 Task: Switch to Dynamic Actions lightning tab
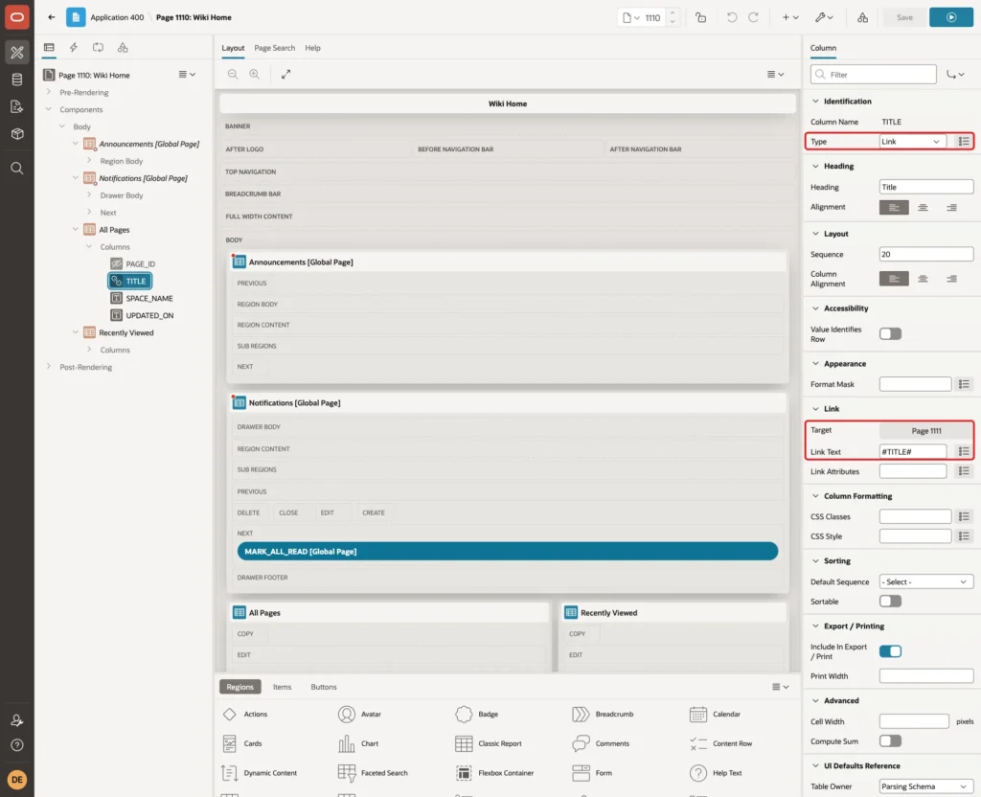pyautogui.click(x=74, y=48)
